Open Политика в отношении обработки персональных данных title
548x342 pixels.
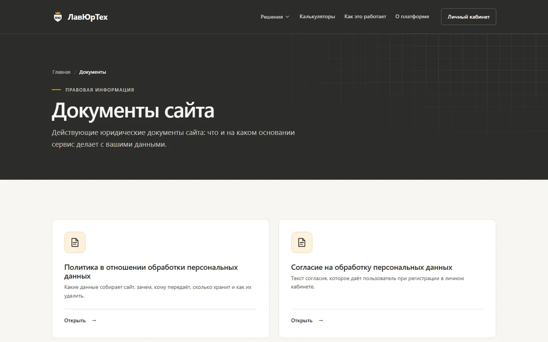(x=151, y=271)
